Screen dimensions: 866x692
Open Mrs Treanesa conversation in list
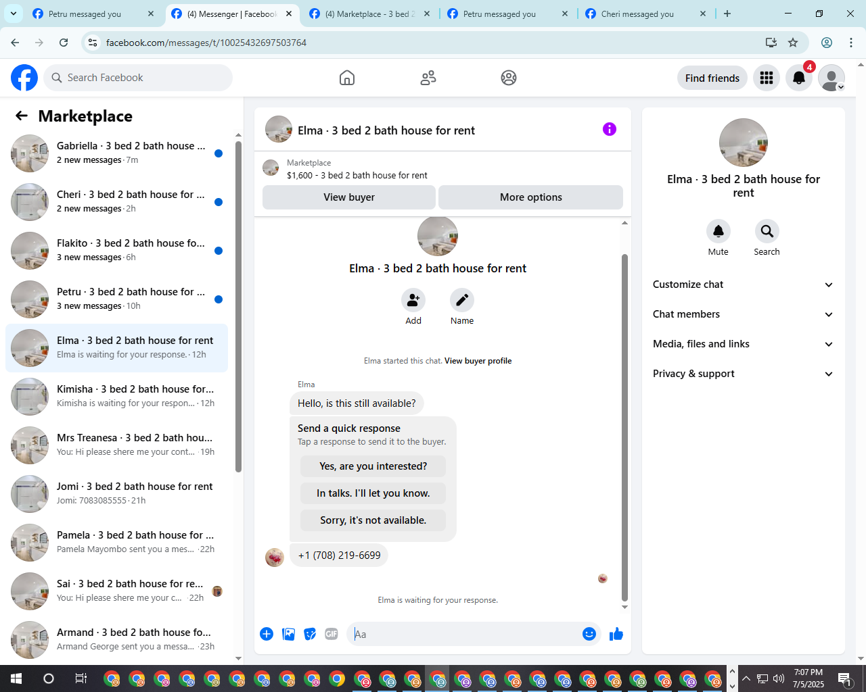(x=116, y=445)
